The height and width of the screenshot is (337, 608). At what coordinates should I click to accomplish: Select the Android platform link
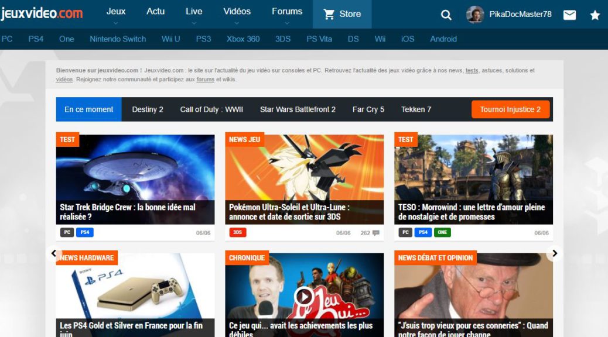coord(443,39)
